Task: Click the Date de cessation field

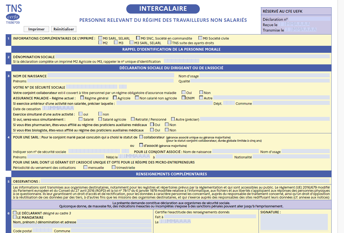Action: tap(58, 109)
